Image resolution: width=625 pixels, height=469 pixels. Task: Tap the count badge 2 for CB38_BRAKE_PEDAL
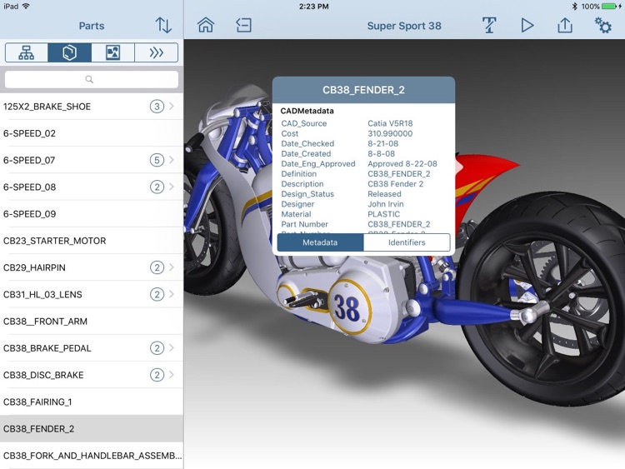click(157, 348)
